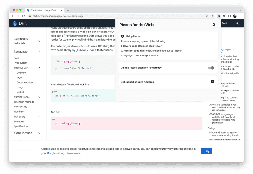
Task: Open the Google settings link
Action: pyautogui.click(x=56, y=153)
